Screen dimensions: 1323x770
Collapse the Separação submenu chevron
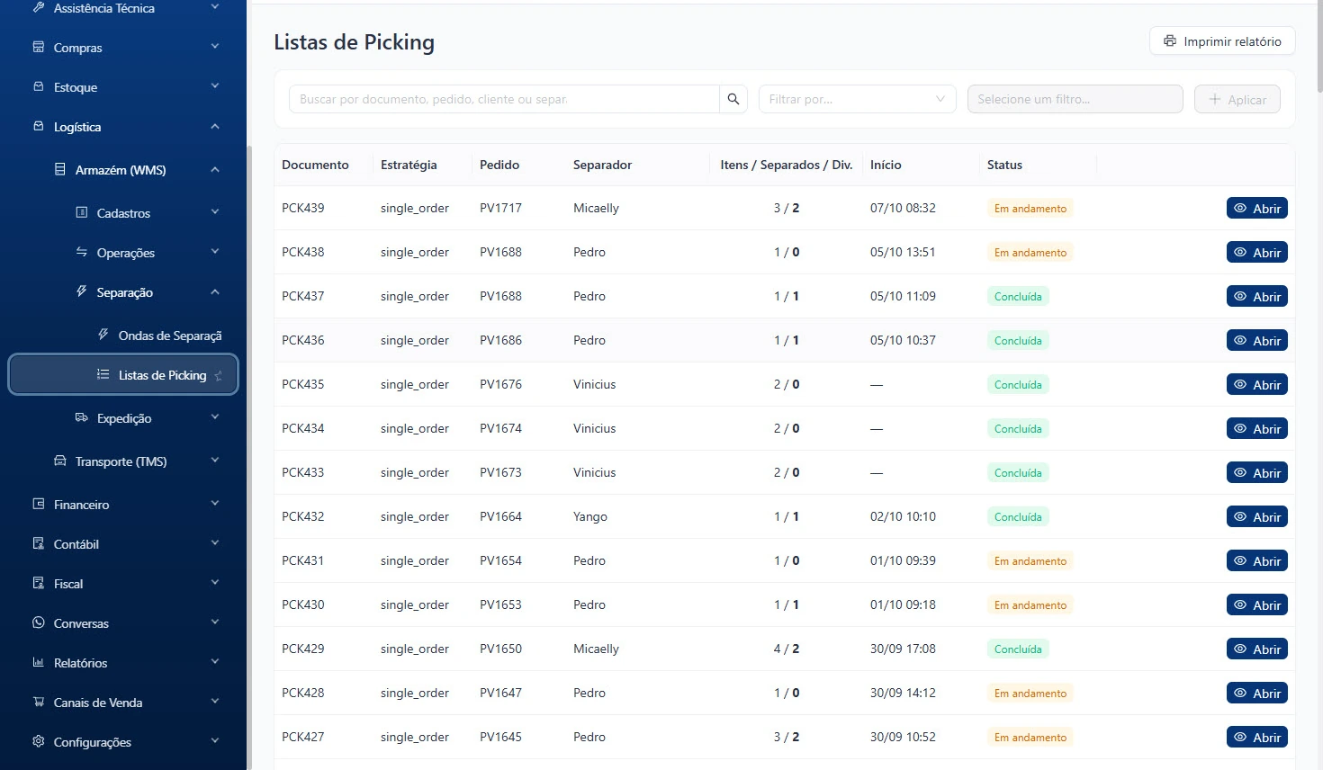pyautogui.click(x=215, y=292)
